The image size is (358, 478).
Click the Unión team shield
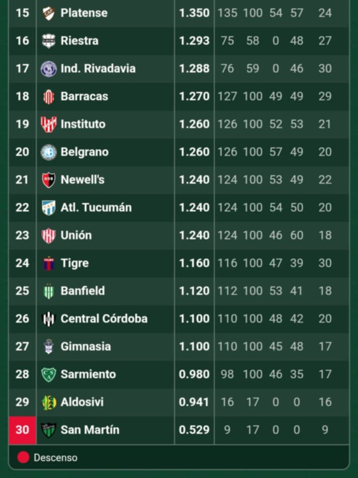click(48, 235)
